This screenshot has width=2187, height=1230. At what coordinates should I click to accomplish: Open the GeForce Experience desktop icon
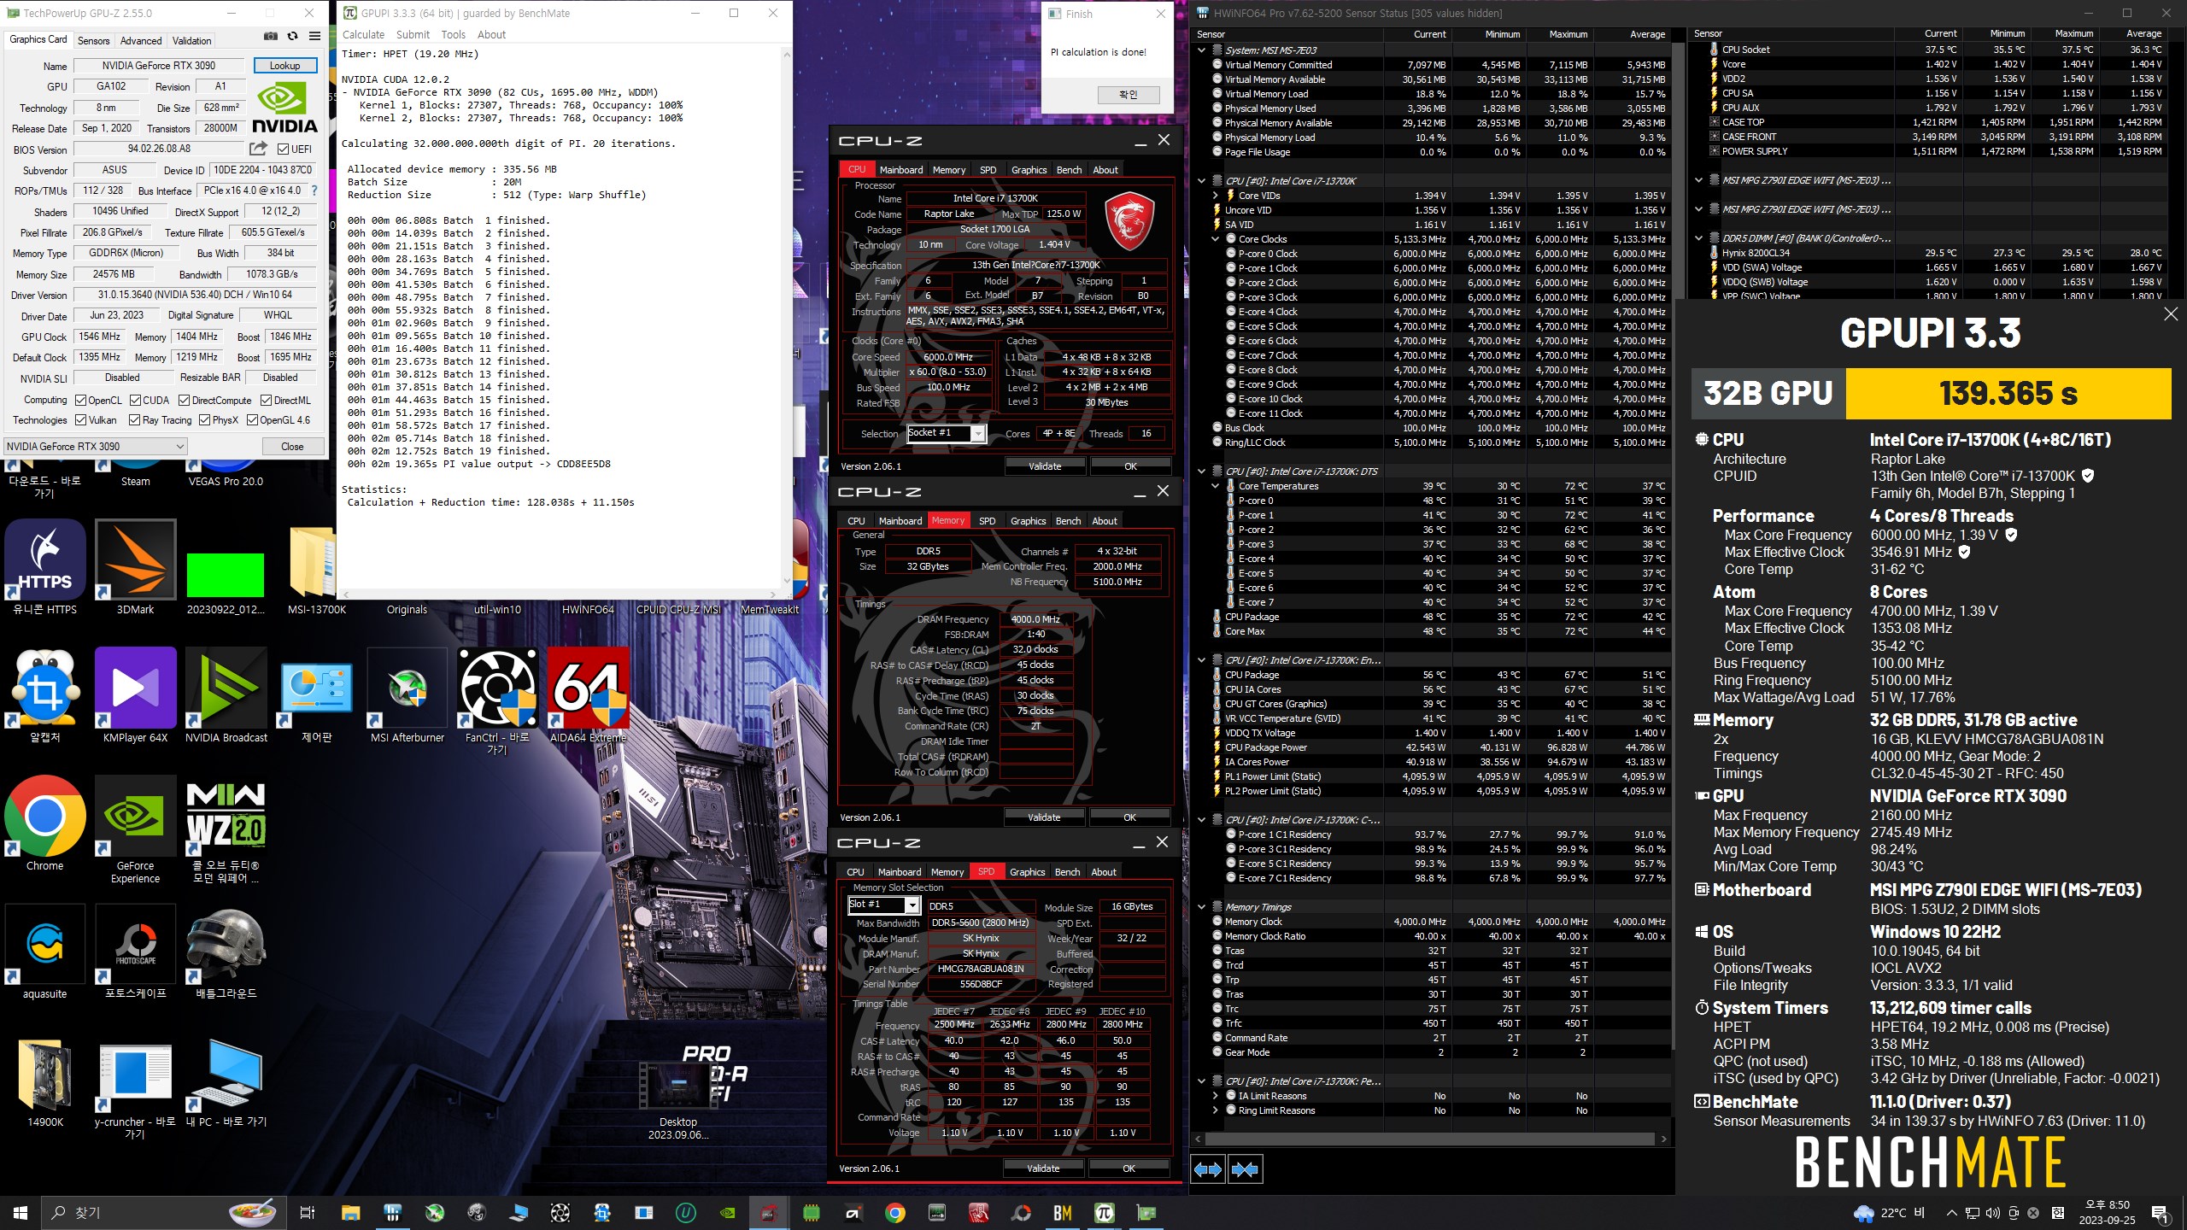click(135, 829)
